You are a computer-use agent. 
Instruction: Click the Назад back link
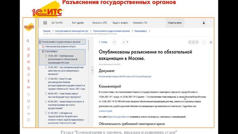pos(103,42)
